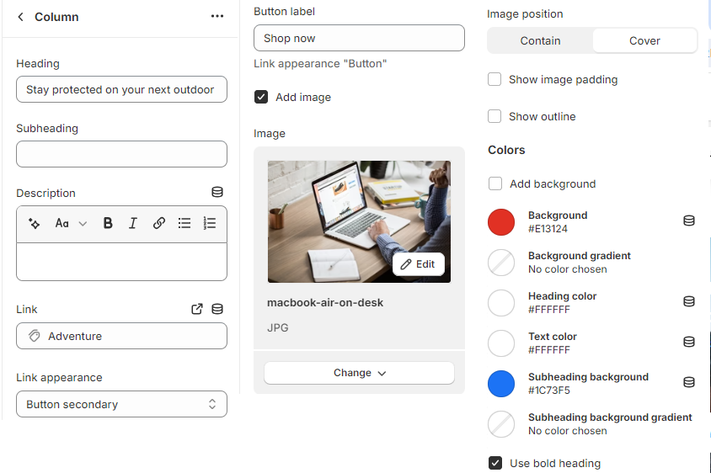The image size is (711, 473).
Task: Enable Show image padding checkbox
Action: click(x=494, y=80)
